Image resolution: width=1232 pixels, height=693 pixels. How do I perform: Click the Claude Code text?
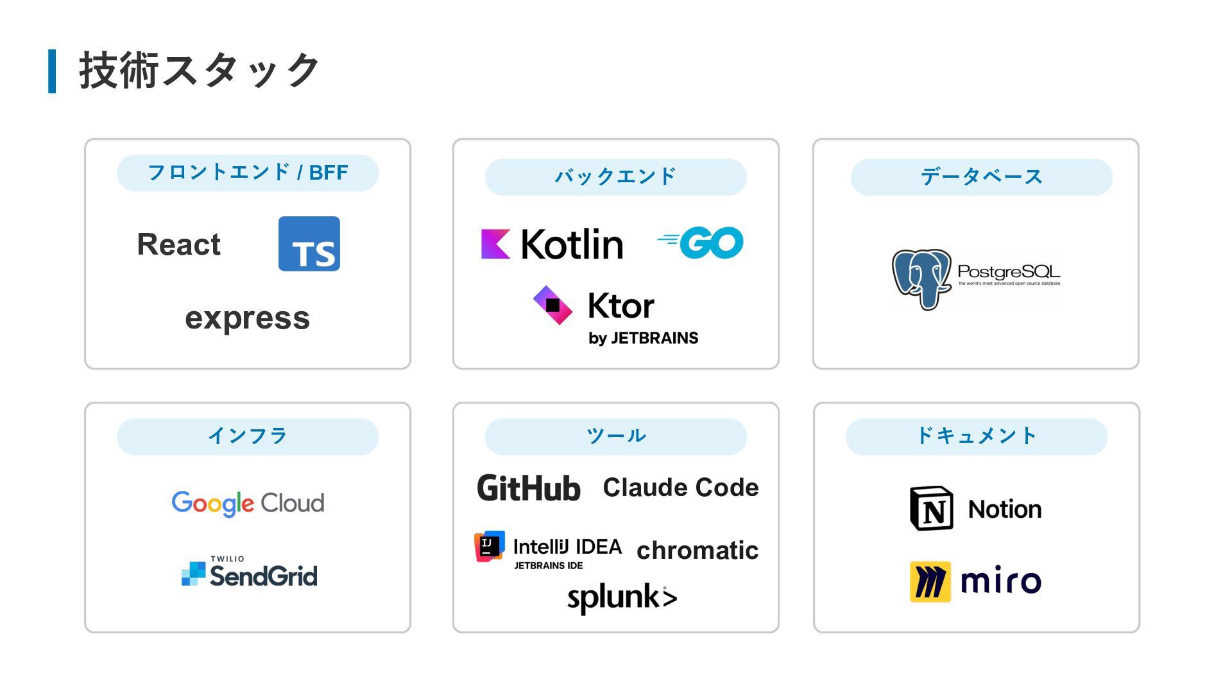tap(681, 488)
